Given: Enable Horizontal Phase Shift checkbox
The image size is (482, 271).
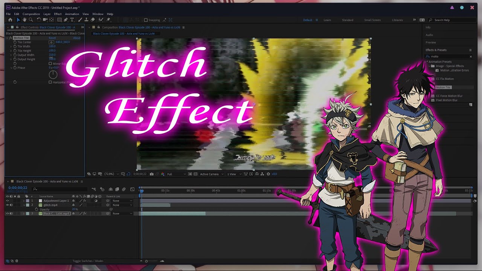Looking at the screenshot, I should 50,82.
